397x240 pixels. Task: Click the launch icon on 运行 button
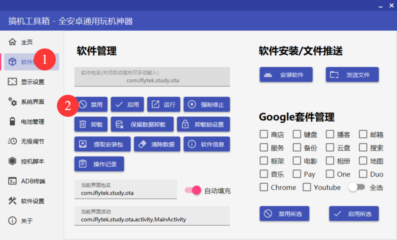pyautogui.click(x=155, y=104)
